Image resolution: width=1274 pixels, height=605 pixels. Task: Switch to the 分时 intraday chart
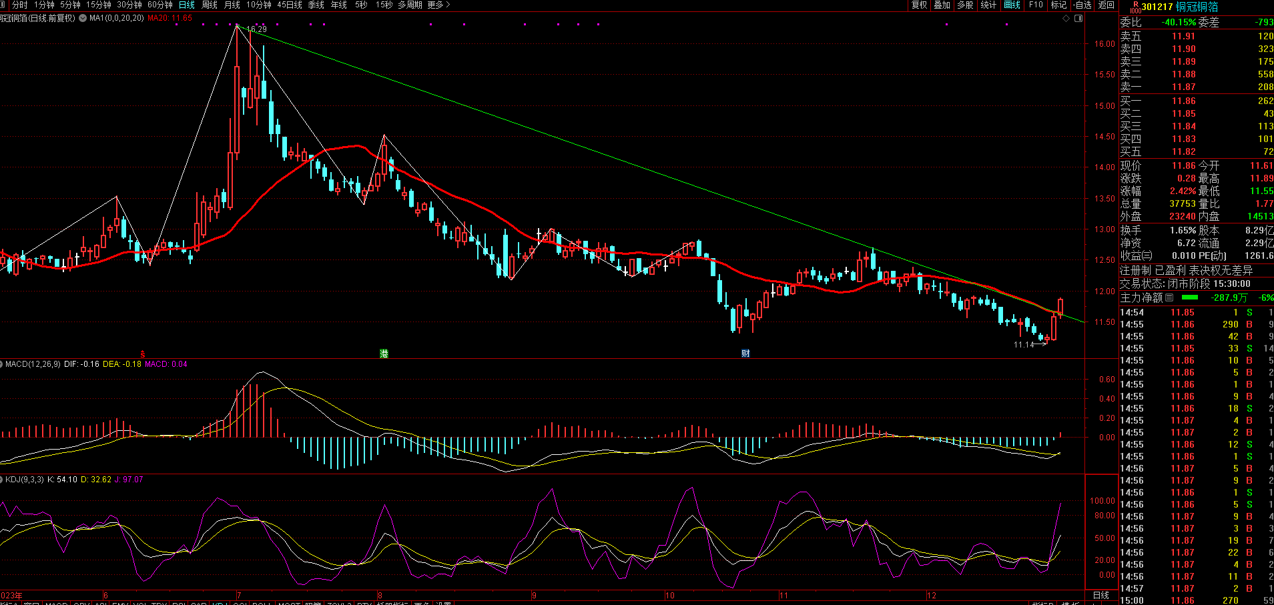[x=19, y=5]
